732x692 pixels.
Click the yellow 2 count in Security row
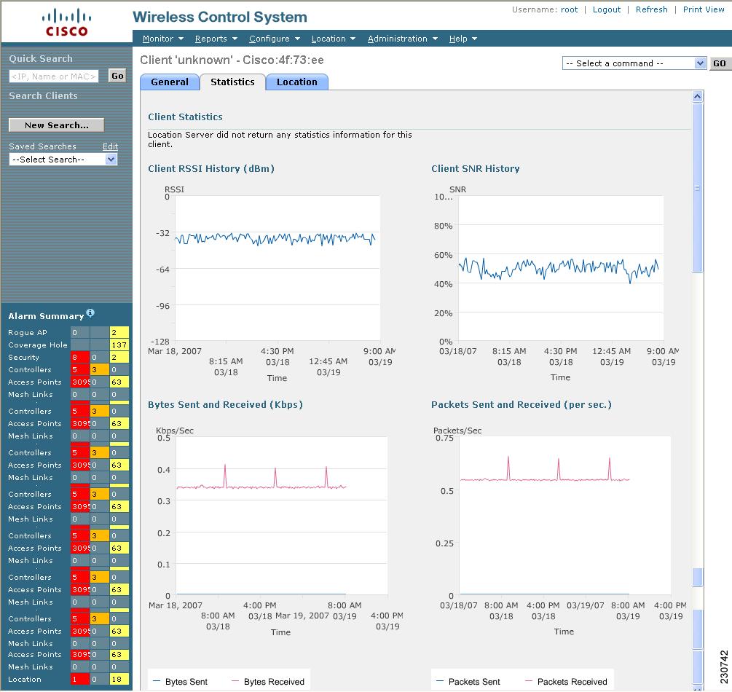pyautogui.click(x=119, y=357)
